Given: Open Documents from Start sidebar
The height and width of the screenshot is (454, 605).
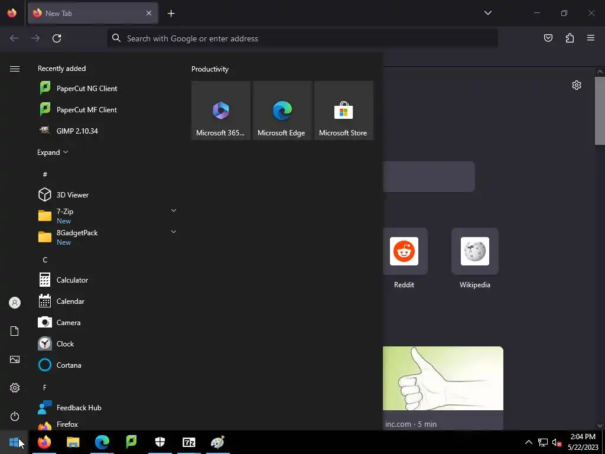Looking at the screenshot, I should 15,331.
